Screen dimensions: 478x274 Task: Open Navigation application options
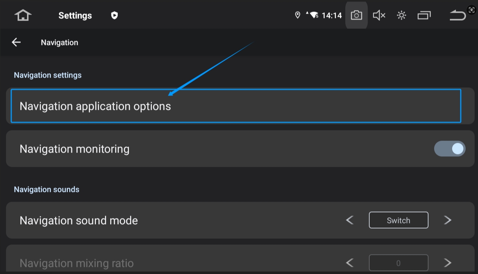[x=235, y=106]
